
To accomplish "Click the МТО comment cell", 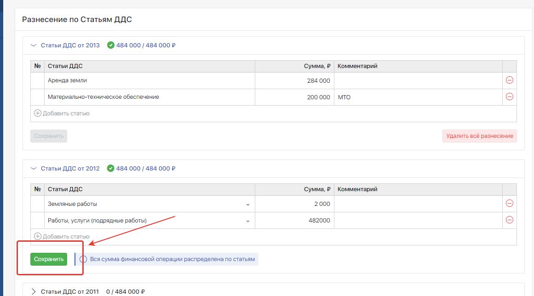I will [418, 97].
